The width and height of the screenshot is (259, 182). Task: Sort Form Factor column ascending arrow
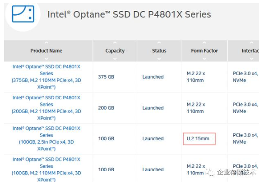[x=204, y=43]
